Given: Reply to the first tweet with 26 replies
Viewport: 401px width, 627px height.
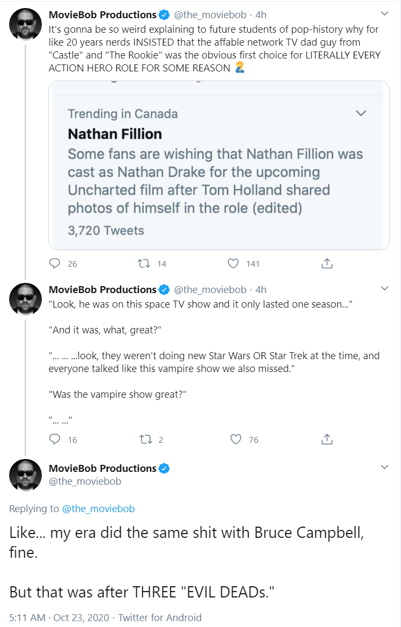Looking at the screenshot, I should [x=55, y=263].
